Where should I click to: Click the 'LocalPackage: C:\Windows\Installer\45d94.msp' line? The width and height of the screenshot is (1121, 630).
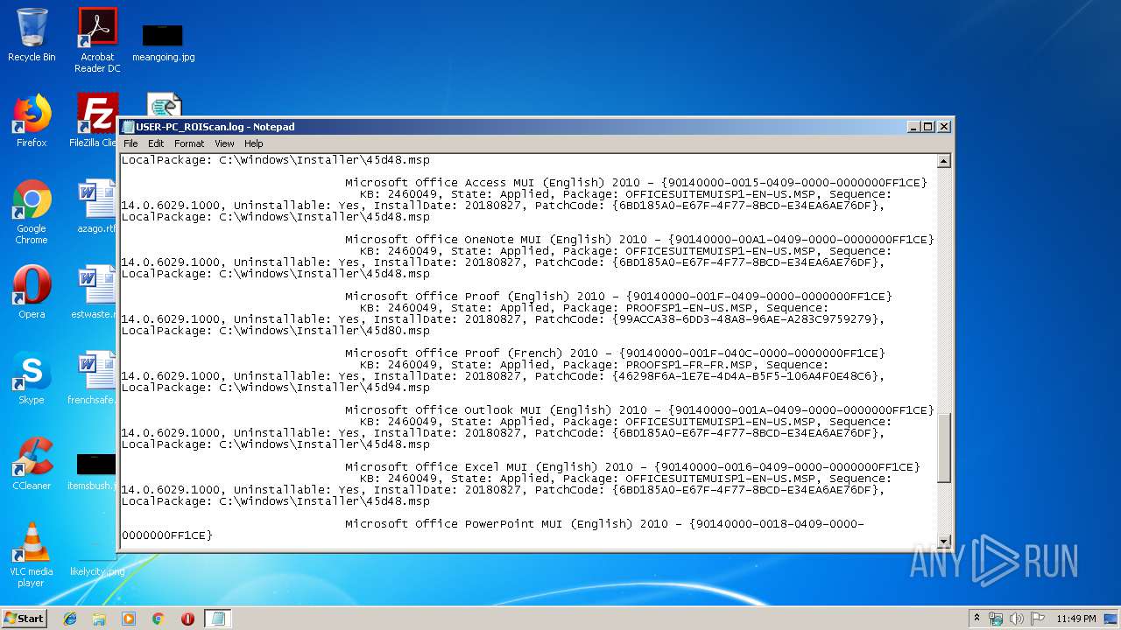[x=276, y=388]
